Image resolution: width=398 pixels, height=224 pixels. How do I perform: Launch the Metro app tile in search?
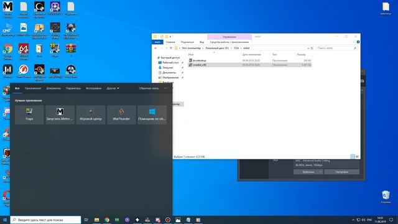click(x=60, y=114)
